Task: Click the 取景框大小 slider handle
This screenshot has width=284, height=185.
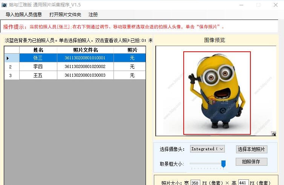Action: 224,164
